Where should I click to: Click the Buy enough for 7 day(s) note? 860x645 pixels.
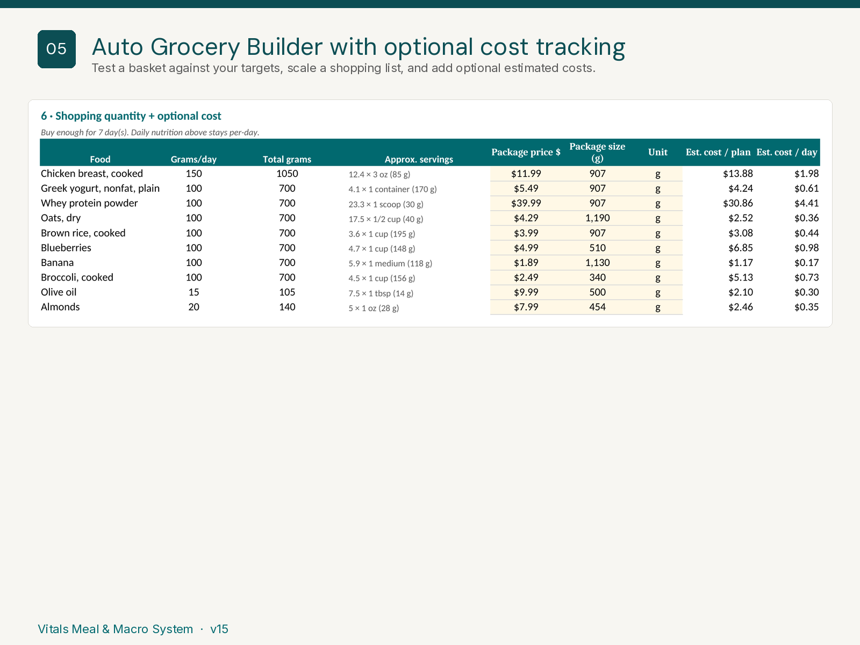click(150, 132)
